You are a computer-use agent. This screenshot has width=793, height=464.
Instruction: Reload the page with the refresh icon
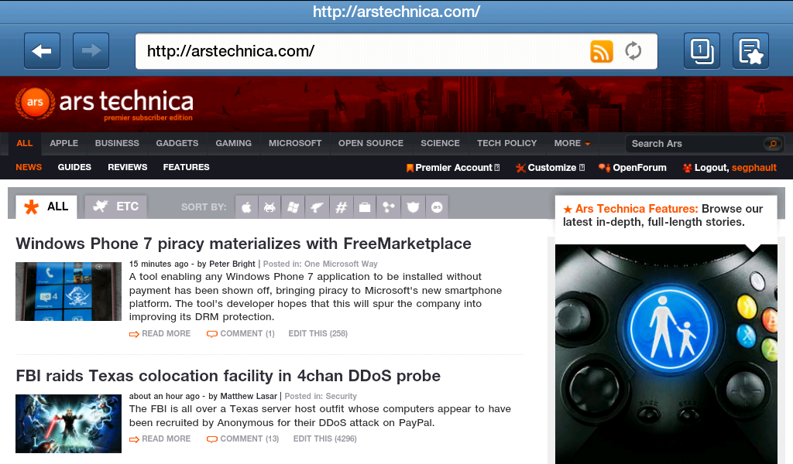pyautogui.click(x=633, y=51)
